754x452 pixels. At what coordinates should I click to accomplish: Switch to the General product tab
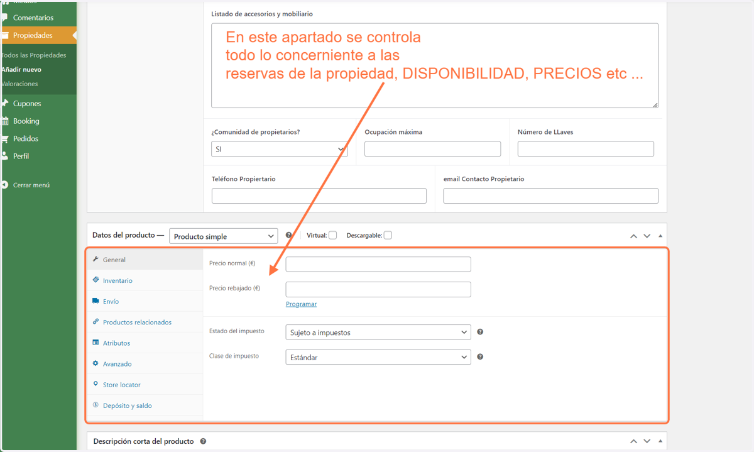(x=145, y=259)
